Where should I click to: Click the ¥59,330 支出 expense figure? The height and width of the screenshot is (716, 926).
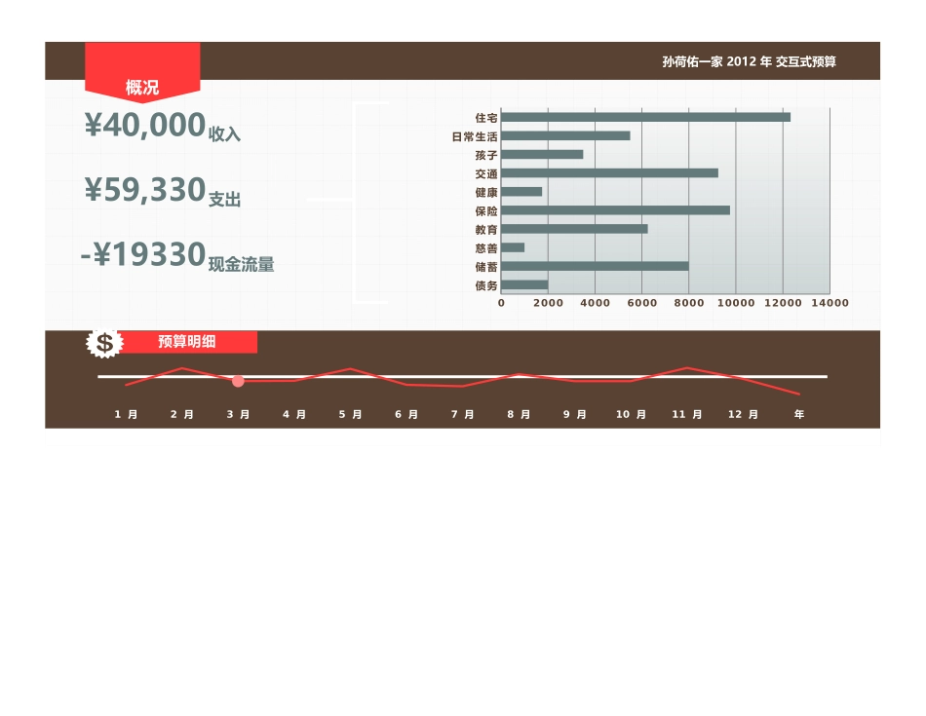tap(163, 191)
